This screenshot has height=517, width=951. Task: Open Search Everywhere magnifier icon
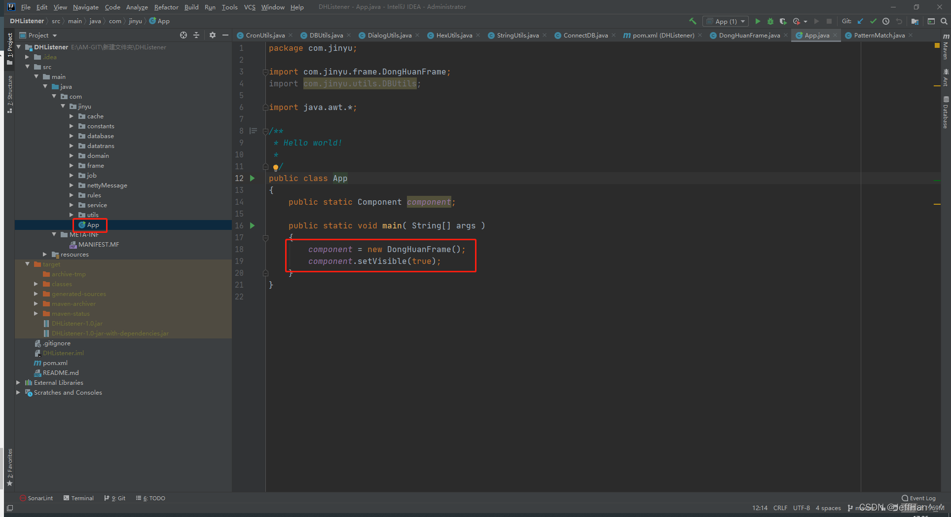click(x=944, y=21)
